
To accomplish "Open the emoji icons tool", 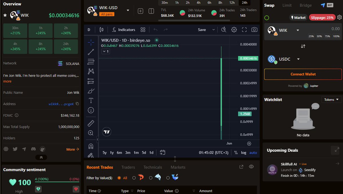I will coord(91,110).
